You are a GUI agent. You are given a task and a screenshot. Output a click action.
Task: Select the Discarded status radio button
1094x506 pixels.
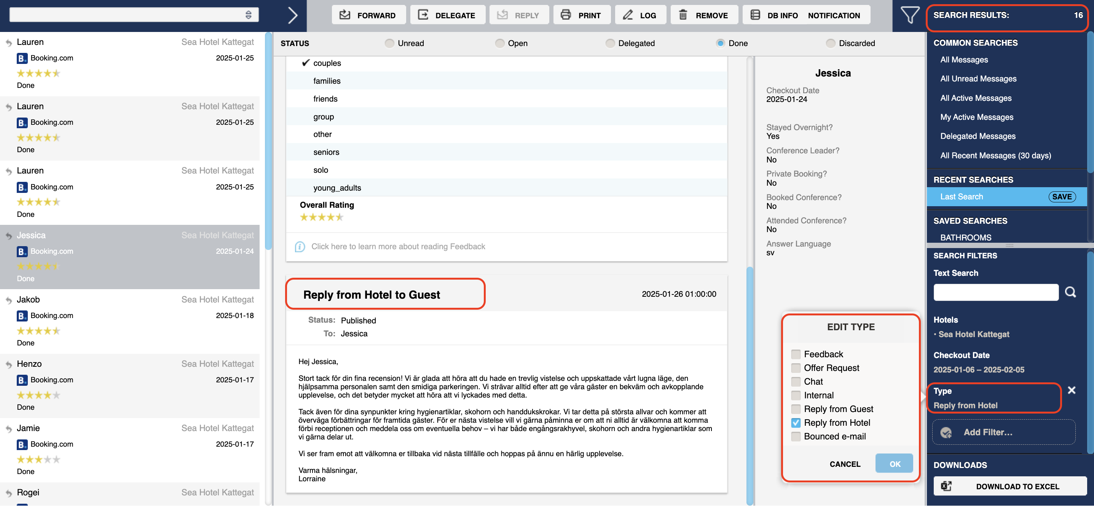coord(830,43)
